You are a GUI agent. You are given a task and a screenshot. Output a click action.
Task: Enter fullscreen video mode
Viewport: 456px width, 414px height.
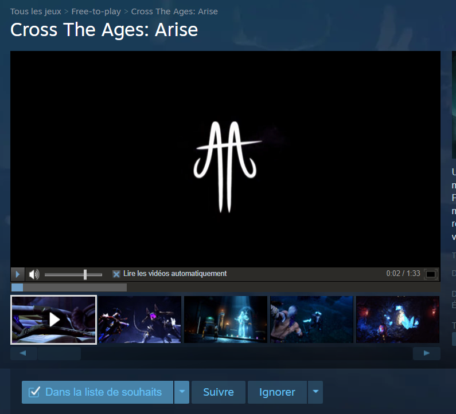[x=431, y=274]
